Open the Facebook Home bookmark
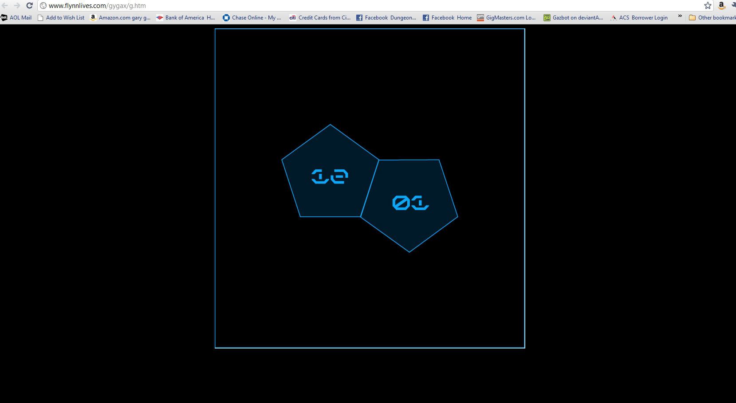736x403 pixels. coord(447,18)
